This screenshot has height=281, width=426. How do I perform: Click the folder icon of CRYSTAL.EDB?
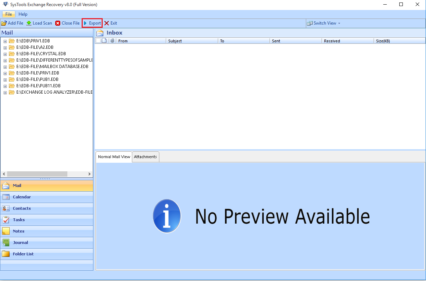11,53
